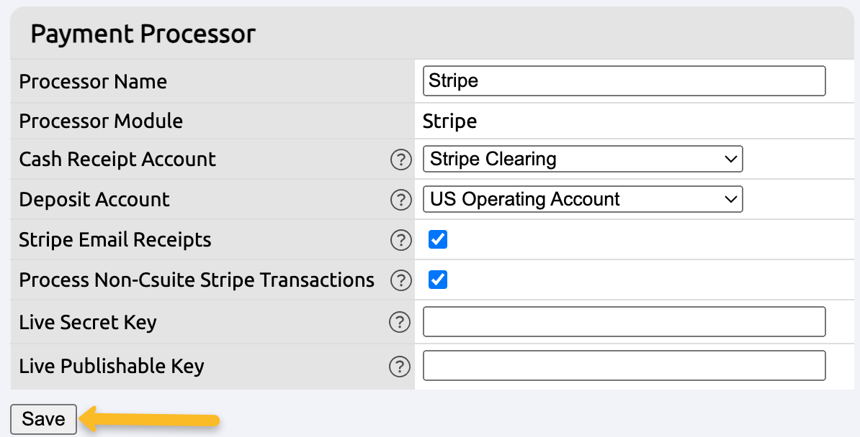Focus the Live Secret Key input
The width and height of the screenshot is (860, 437).
coord(624,322)
